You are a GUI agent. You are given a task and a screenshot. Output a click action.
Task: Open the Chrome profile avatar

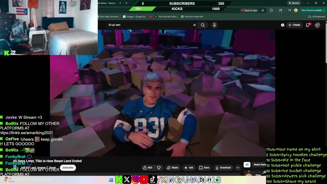pos(296,10)
